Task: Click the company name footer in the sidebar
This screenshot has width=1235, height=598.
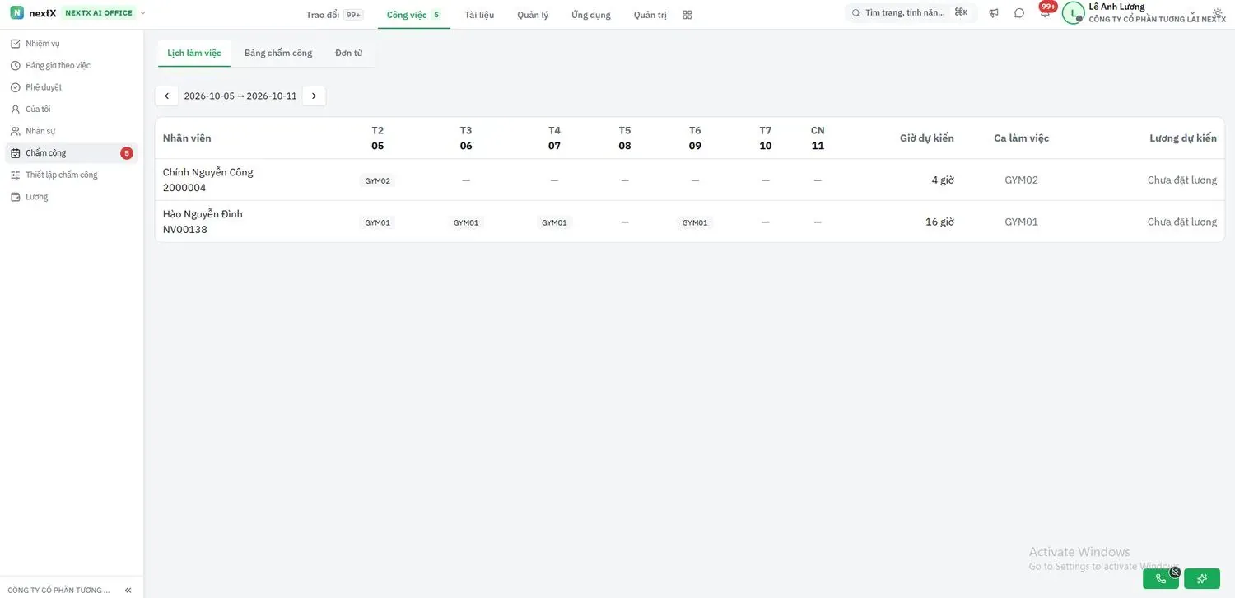Action: [58, 590]
